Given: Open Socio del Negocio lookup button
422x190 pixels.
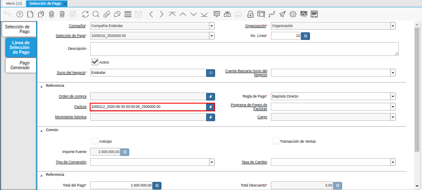Looking at the screenshot, I should click(210, 73).
